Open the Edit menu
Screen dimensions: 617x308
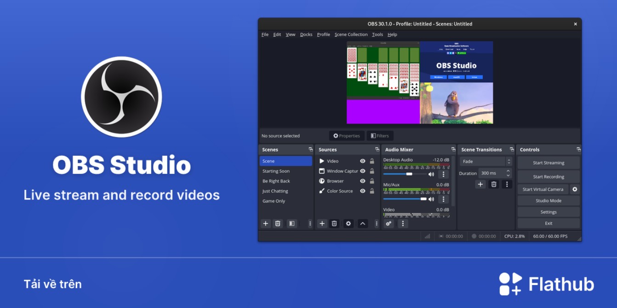click(277, 34)
